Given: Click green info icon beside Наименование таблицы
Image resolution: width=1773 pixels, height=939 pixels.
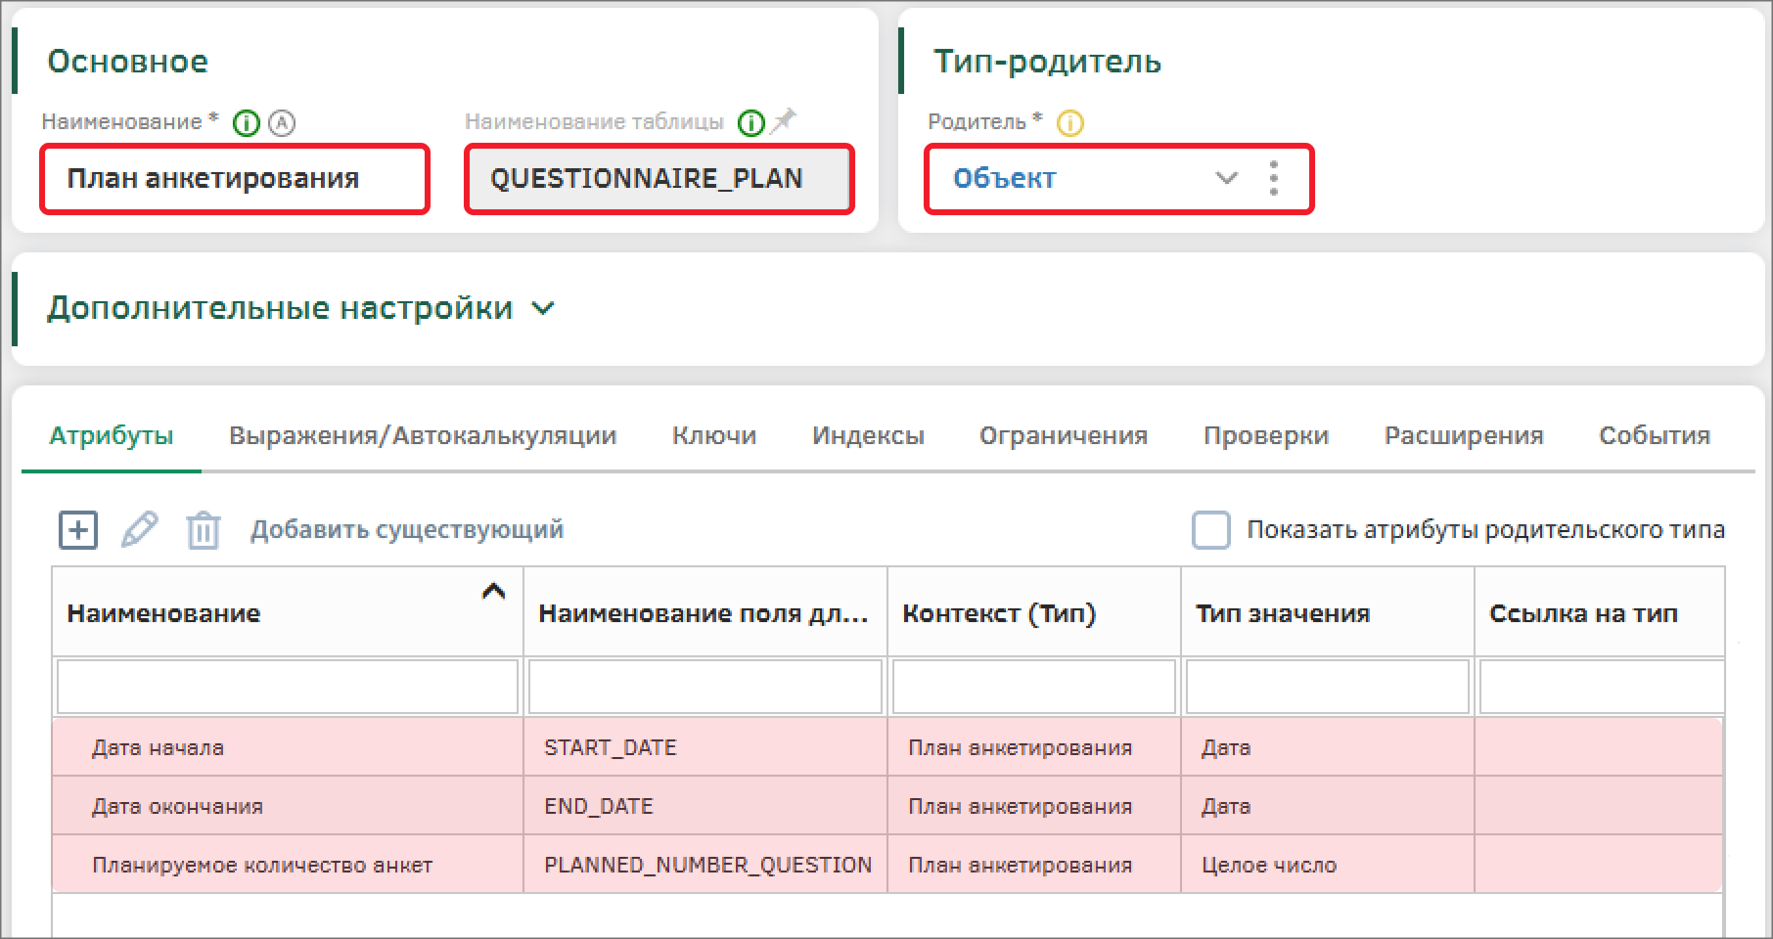Looking at the screenshot, I should point(750,123).
